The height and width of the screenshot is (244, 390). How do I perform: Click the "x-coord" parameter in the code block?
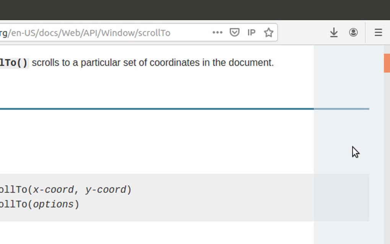tap(53, 190)
